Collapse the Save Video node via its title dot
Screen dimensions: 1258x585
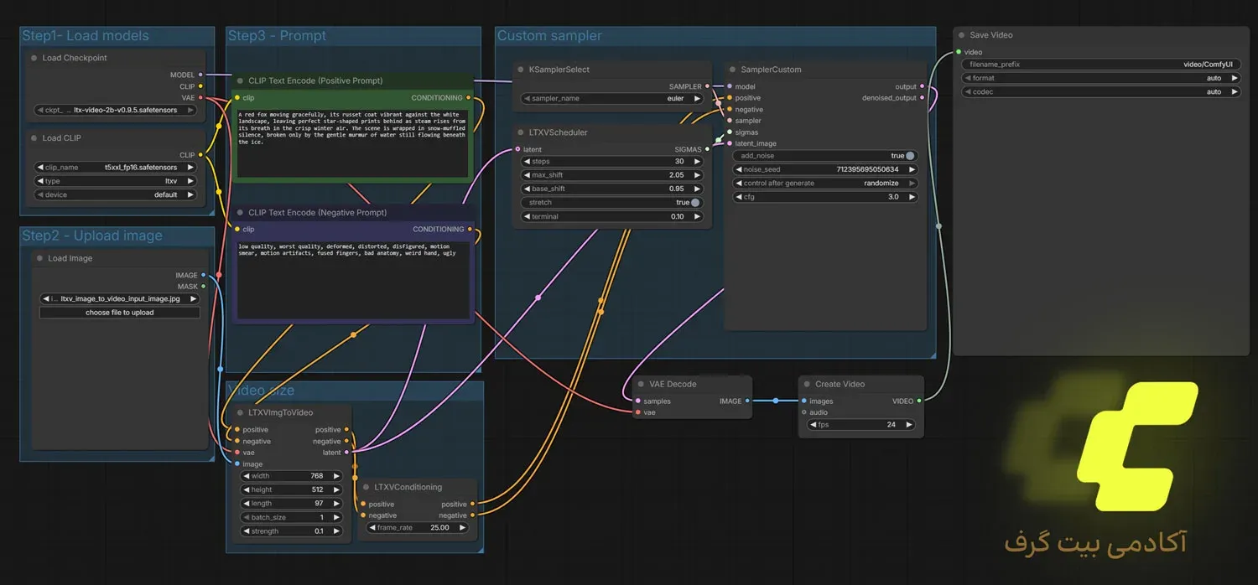point(961,36)
